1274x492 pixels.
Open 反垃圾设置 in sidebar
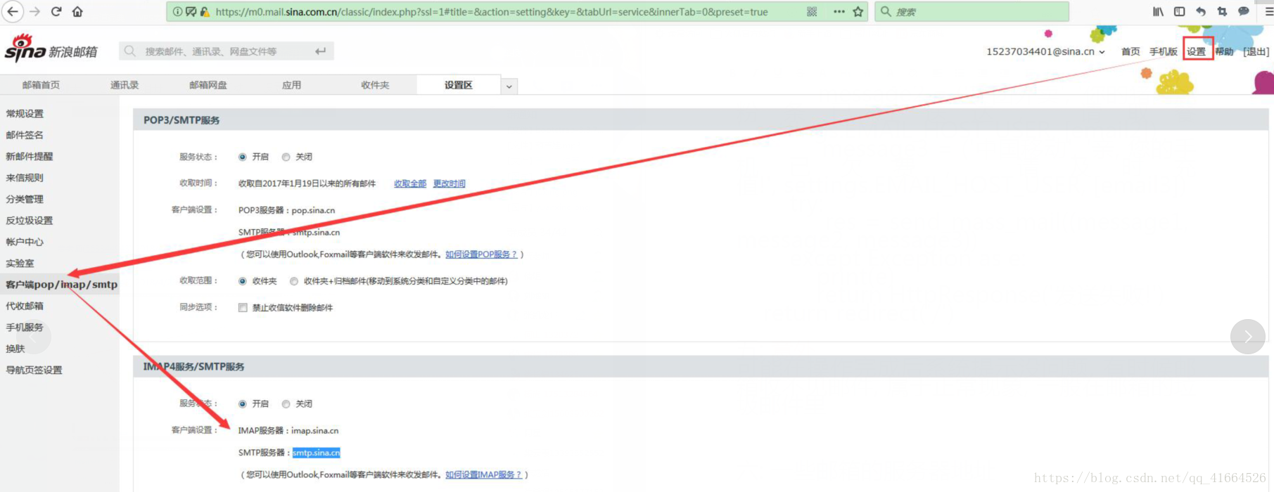(30, 221)
